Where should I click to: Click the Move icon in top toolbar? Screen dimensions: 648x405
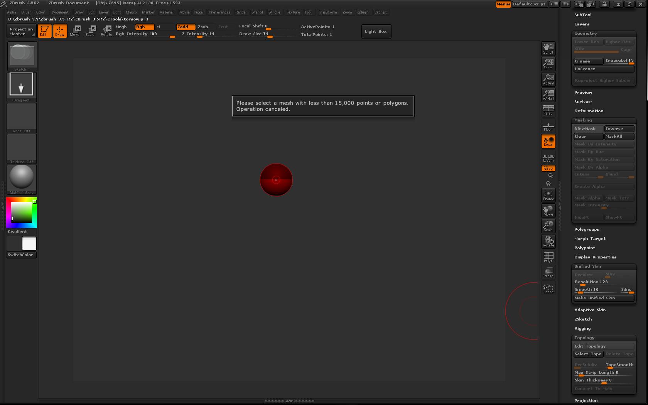coord(75,31)
